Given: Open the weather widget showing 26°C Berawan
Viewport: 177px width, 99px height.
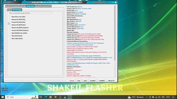Looking at the screenshot, I should coord(136,97).
